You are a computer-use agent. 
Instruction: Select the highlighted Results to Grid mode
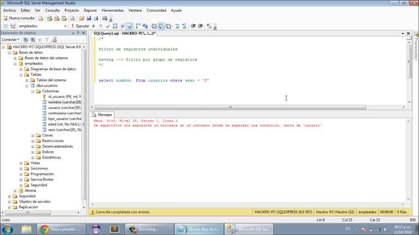coord(162,26)
